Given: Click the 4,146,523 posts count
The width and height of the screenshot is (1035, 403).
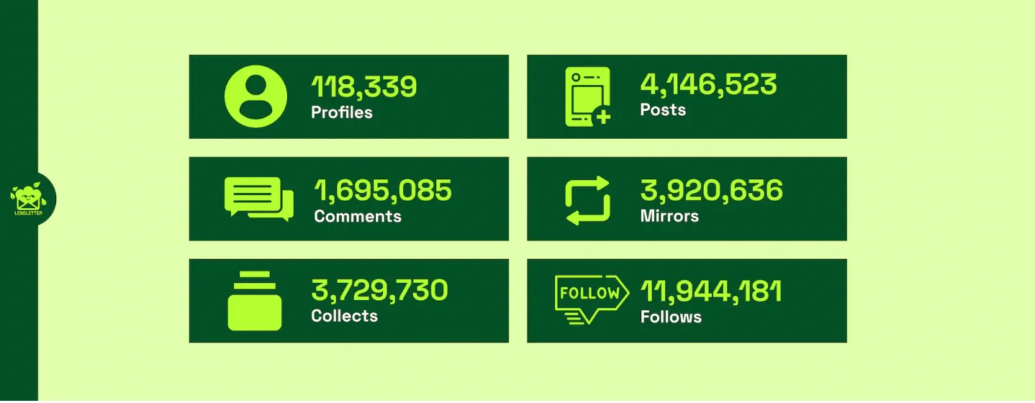Looking at the screenshot, I should pos(708,85).
